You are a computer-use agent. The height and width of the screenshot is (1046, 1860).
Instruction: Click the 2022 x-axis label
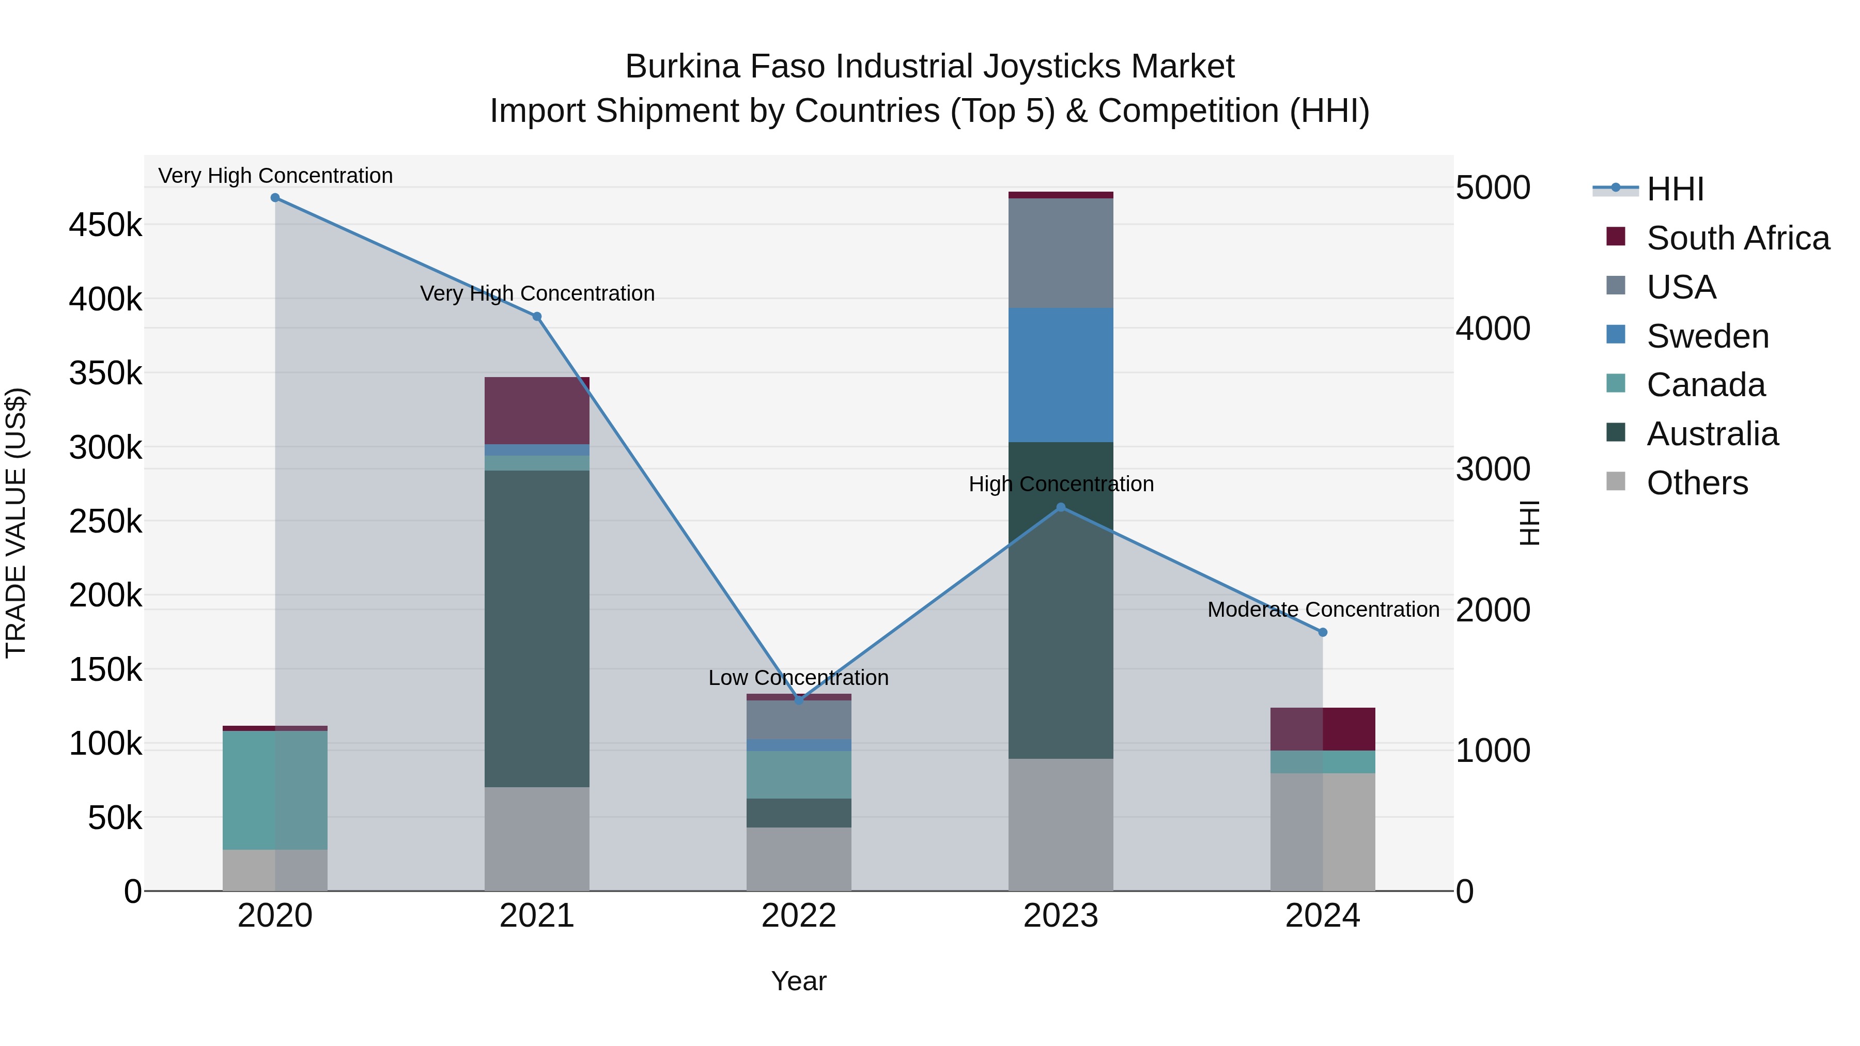pos(799,916)
